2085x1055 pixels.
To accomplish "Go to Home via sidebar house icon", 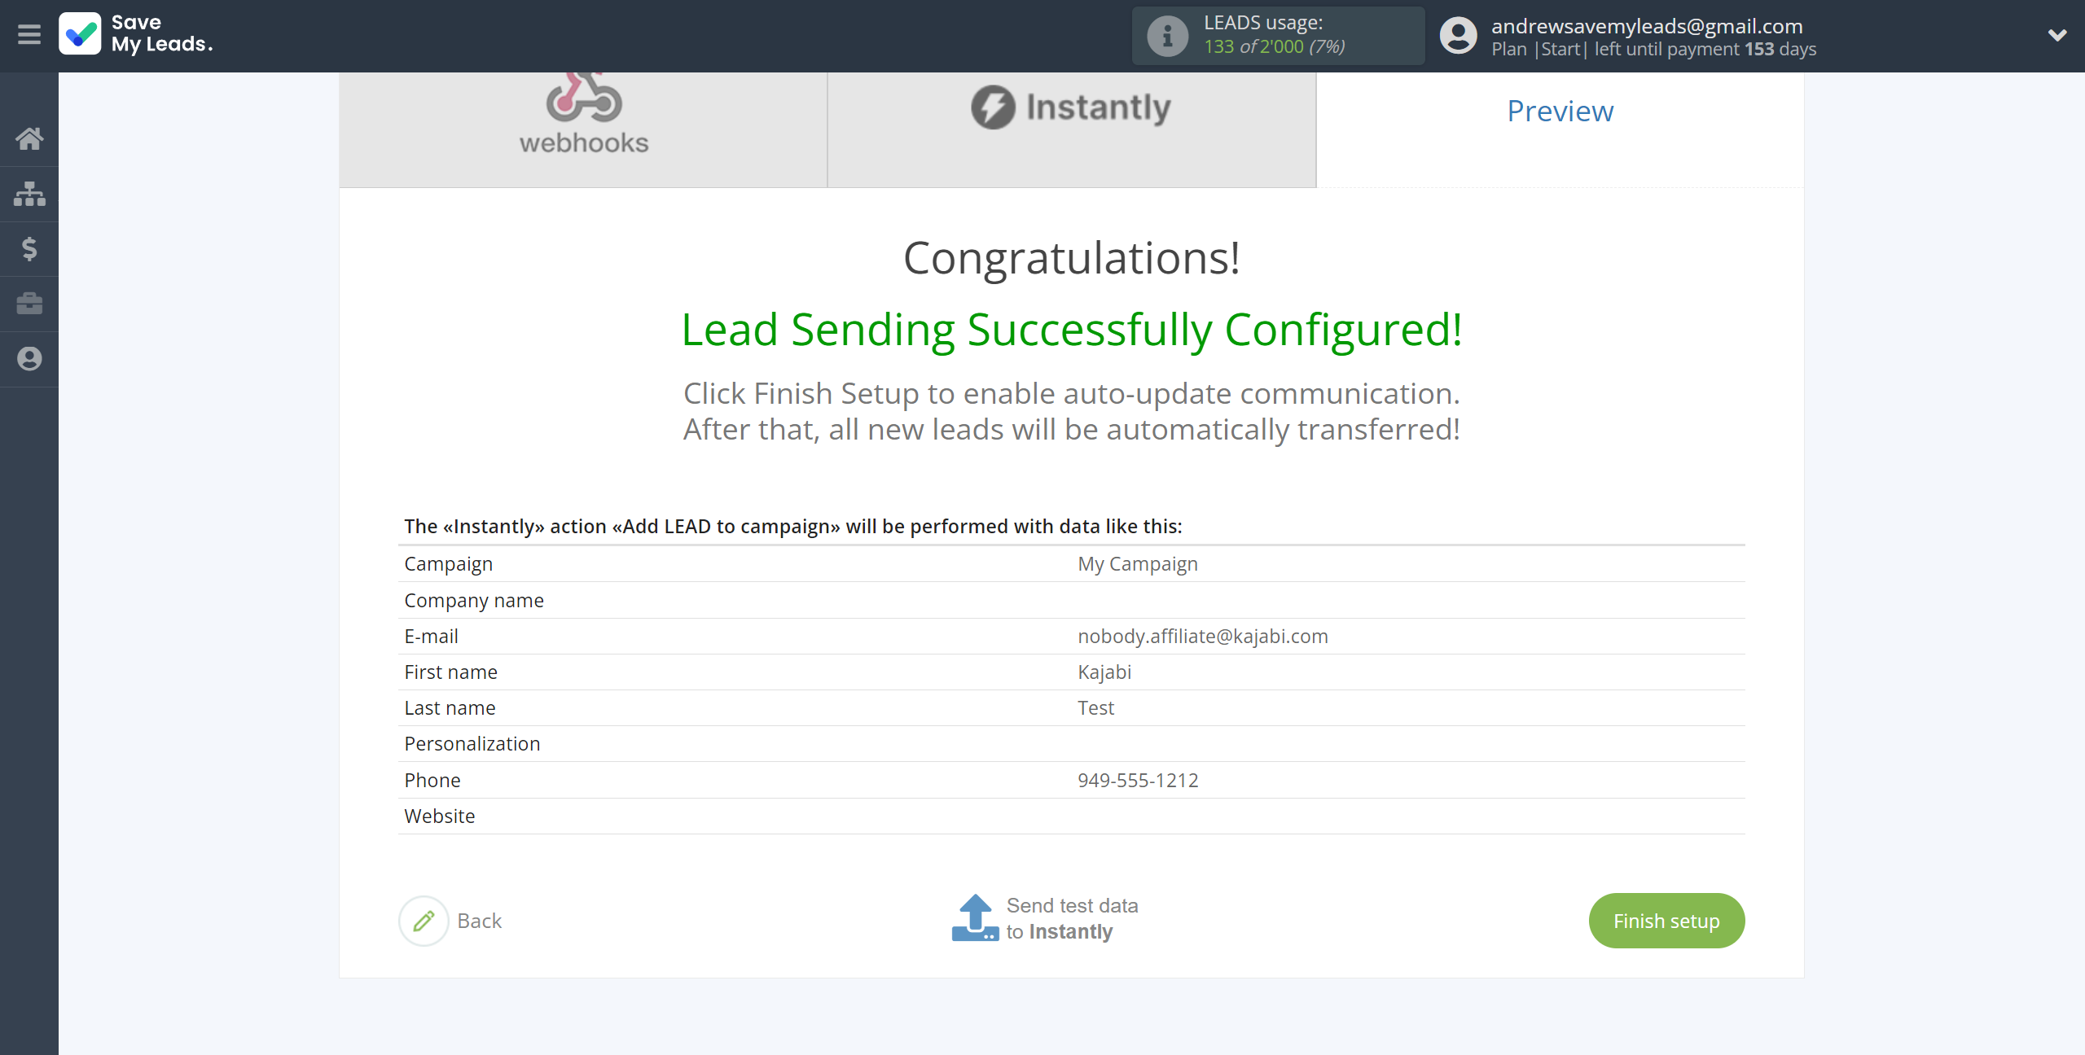I will [x=29, y=138].
